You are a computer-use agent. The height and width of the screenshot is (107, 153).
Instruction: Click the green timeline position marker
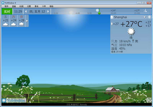99,13
